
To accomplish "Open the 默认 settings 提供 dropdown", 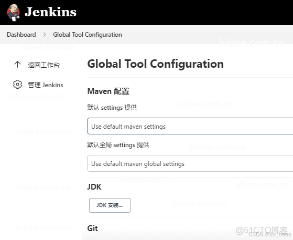I will (190, 126).
